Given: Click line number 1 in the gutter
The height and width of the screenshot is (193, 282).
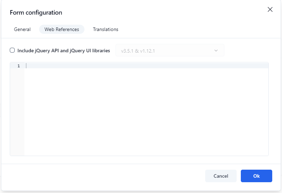Looking at the screenshot, I should tap(18, 66).
